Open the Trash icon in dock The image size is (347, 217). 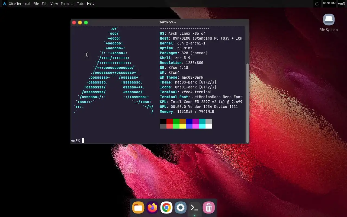(209, 208)
